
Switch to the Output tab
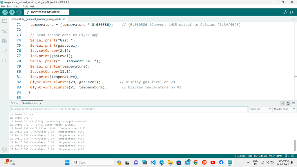click(15, 103)
